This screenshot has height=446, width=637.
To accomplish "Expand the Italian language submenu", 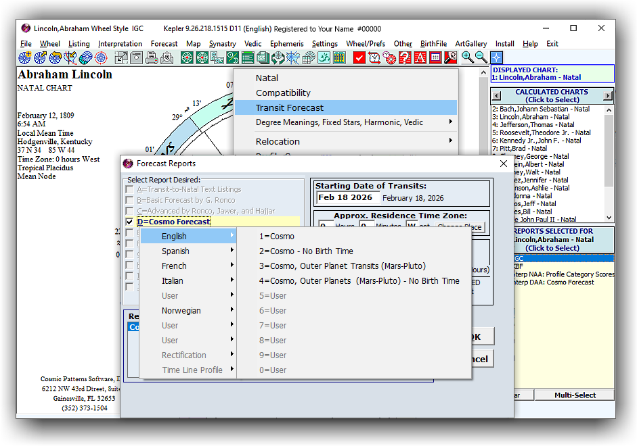I will tap(188, 280).
